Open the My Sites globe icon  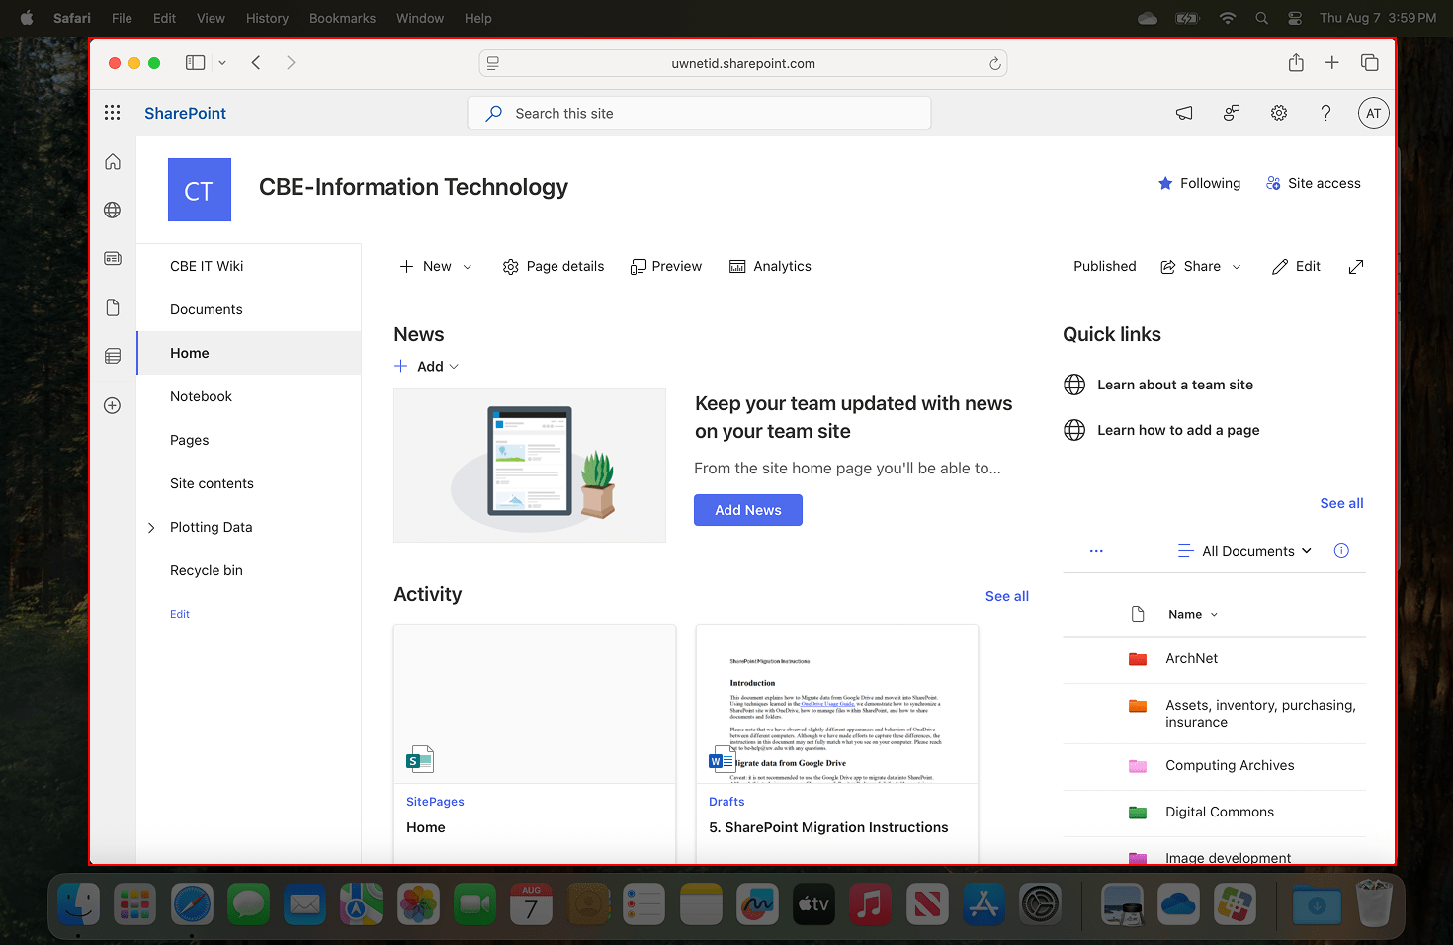112,210
